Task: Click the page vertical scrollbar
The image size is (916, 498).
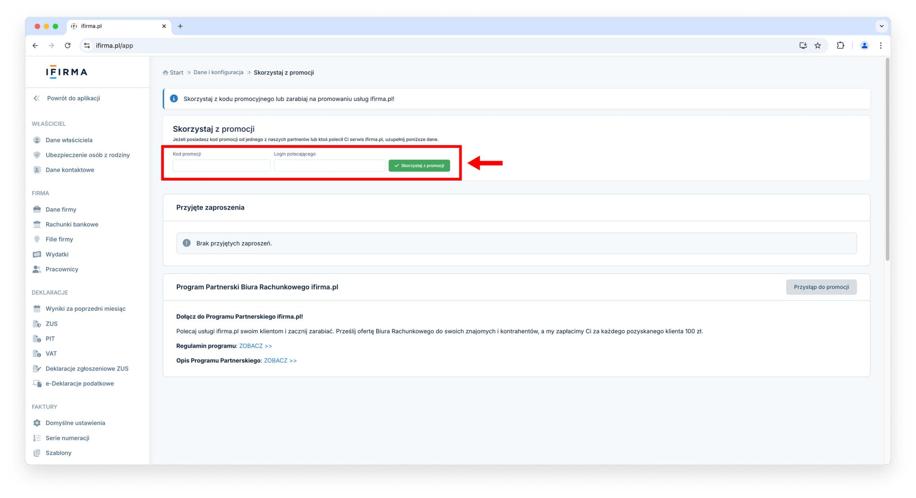Action: click(x=887, y=159)
